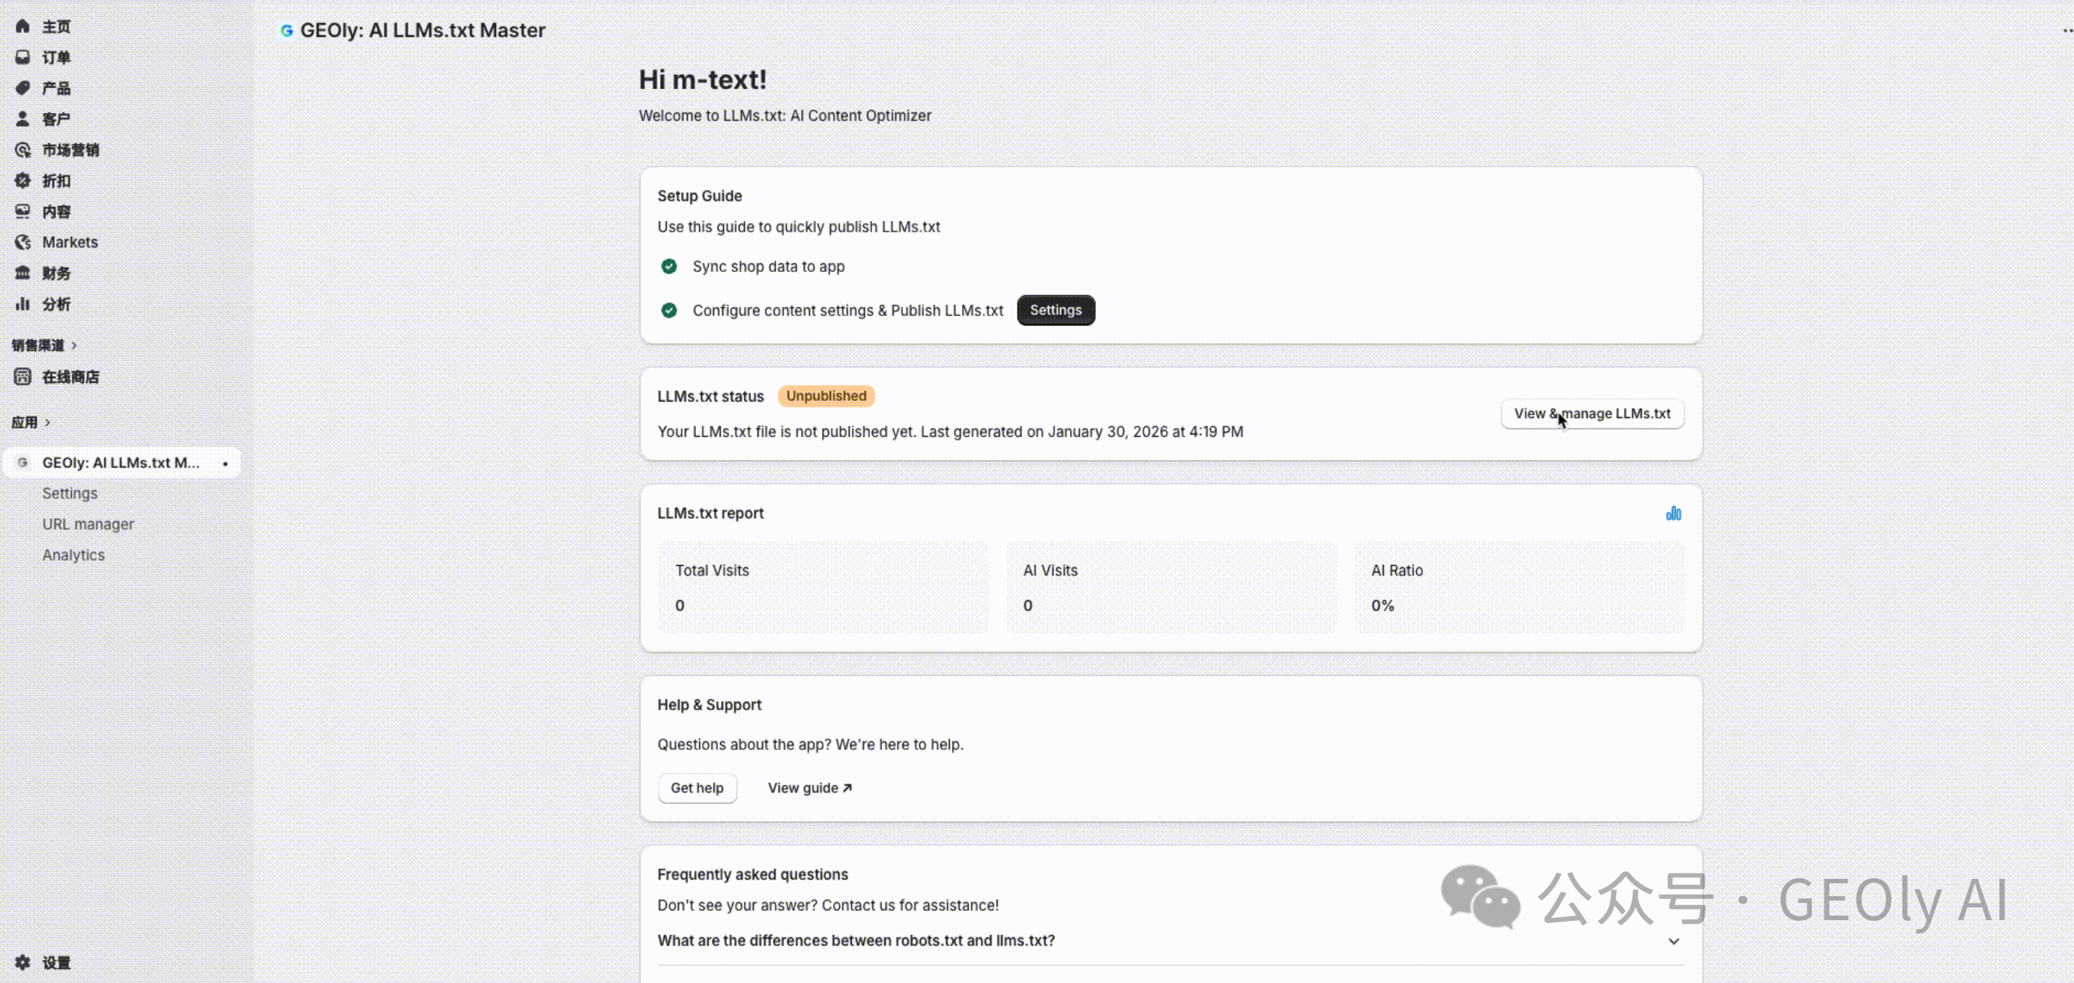Click the dark Settings button in Setup Guide
The image size is (2074, 983).
(x=1056, y=310)
